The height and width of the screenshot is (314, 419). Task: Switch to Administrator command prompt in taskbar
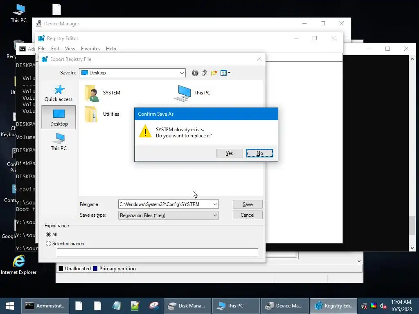45,306
